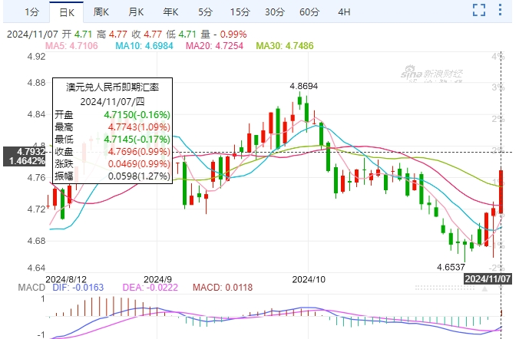Switch to 30分 interval

[x=274, y=12]
